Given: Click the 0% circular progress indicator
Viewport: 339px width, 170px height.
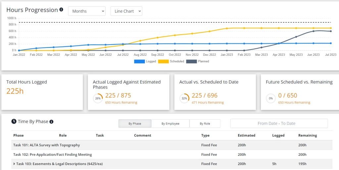Looking at the screenshot, I should [x=271, y=98].
